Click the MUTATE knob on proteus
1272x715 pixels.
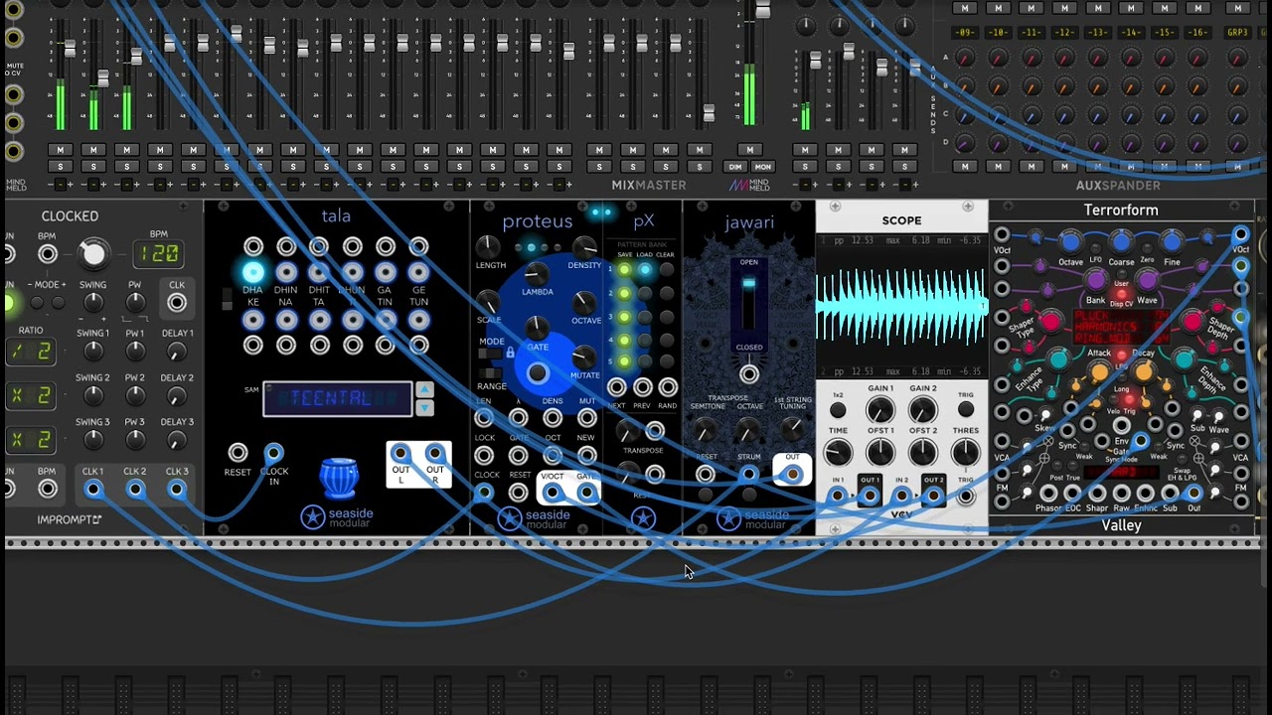(584, 357)
